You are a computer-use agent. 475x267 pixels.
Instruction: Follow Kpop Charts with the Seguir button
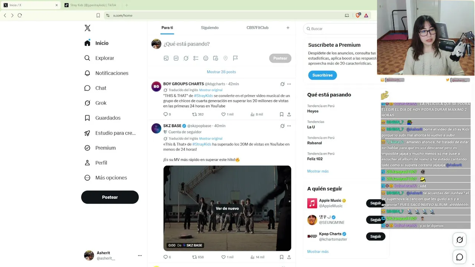[376, 236]
